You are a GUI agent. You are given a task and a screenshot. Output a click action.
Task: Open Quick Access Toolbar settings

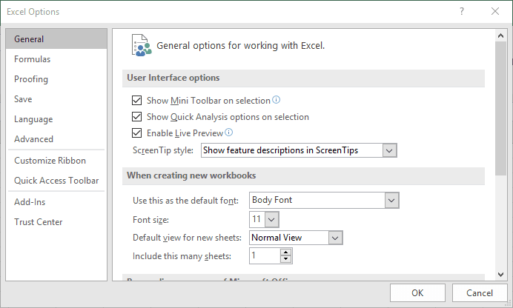click(56, 181)
